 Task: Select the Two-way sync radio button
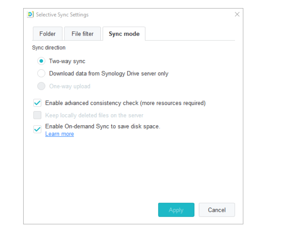click(41, 61)
